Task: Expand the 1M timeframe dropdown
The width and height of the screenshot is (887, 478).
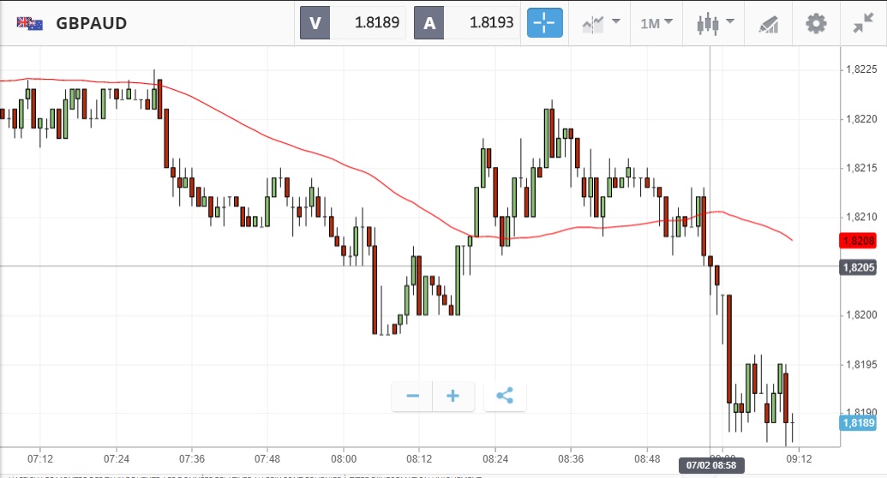Action: [656, 23]
